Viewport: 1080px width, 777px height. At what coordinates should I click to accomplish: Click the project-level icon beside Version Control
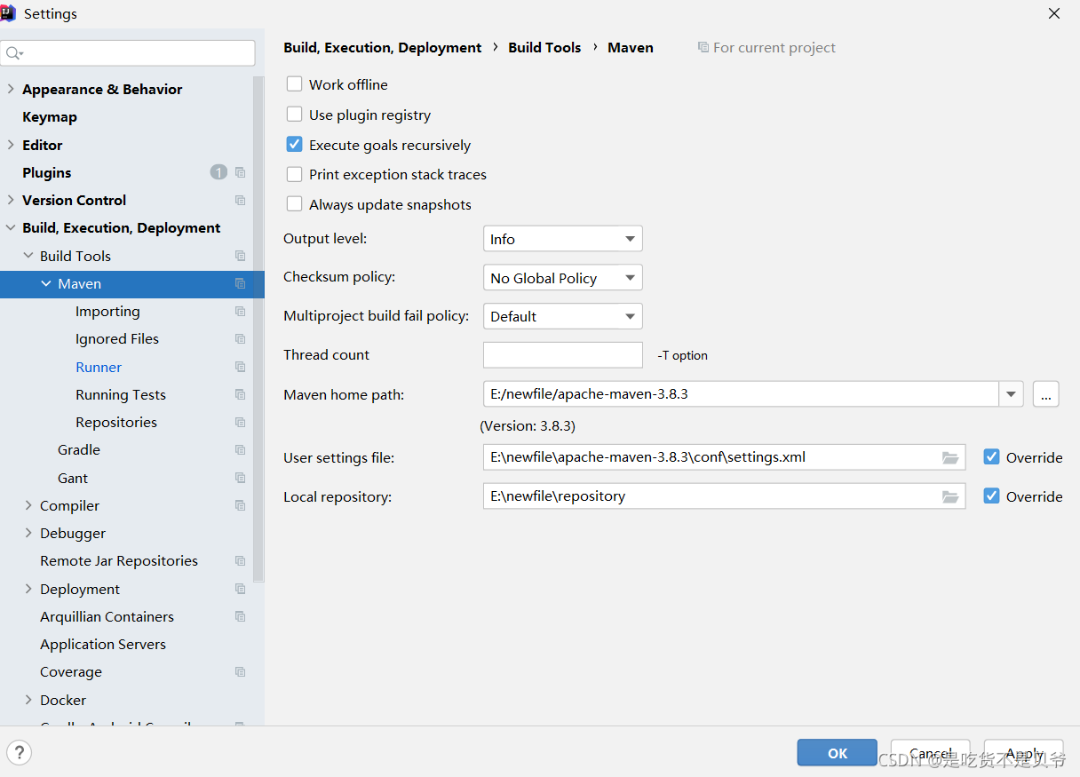[240, 200]
